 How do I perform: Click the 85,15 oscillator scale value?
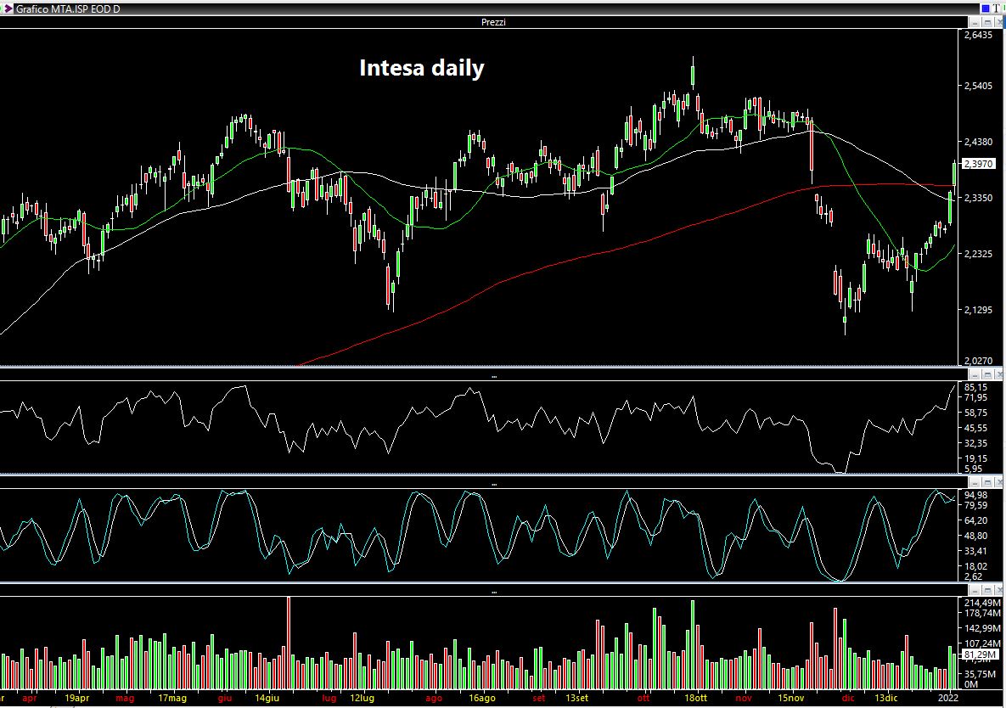click(975, 387)
